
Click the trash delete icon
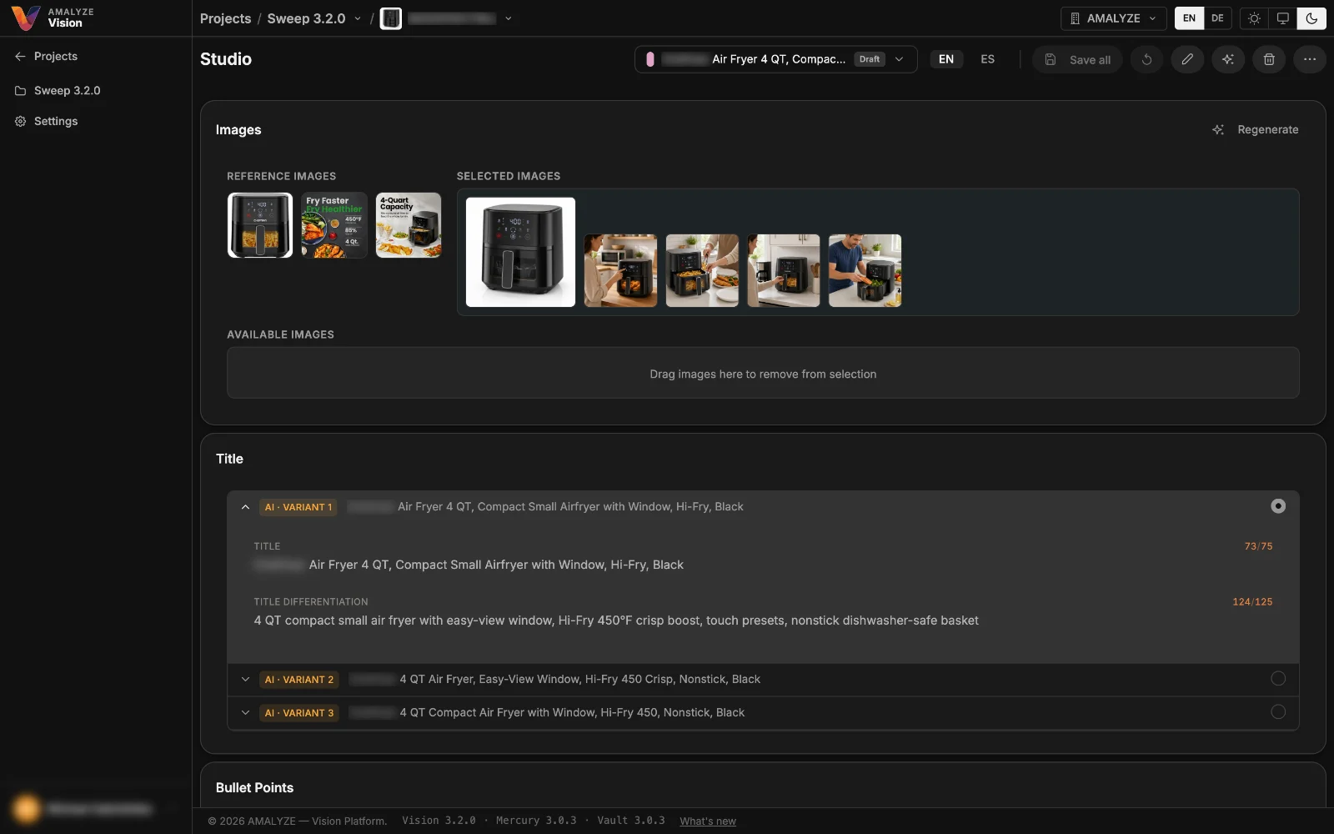(x=1269, y=59)
